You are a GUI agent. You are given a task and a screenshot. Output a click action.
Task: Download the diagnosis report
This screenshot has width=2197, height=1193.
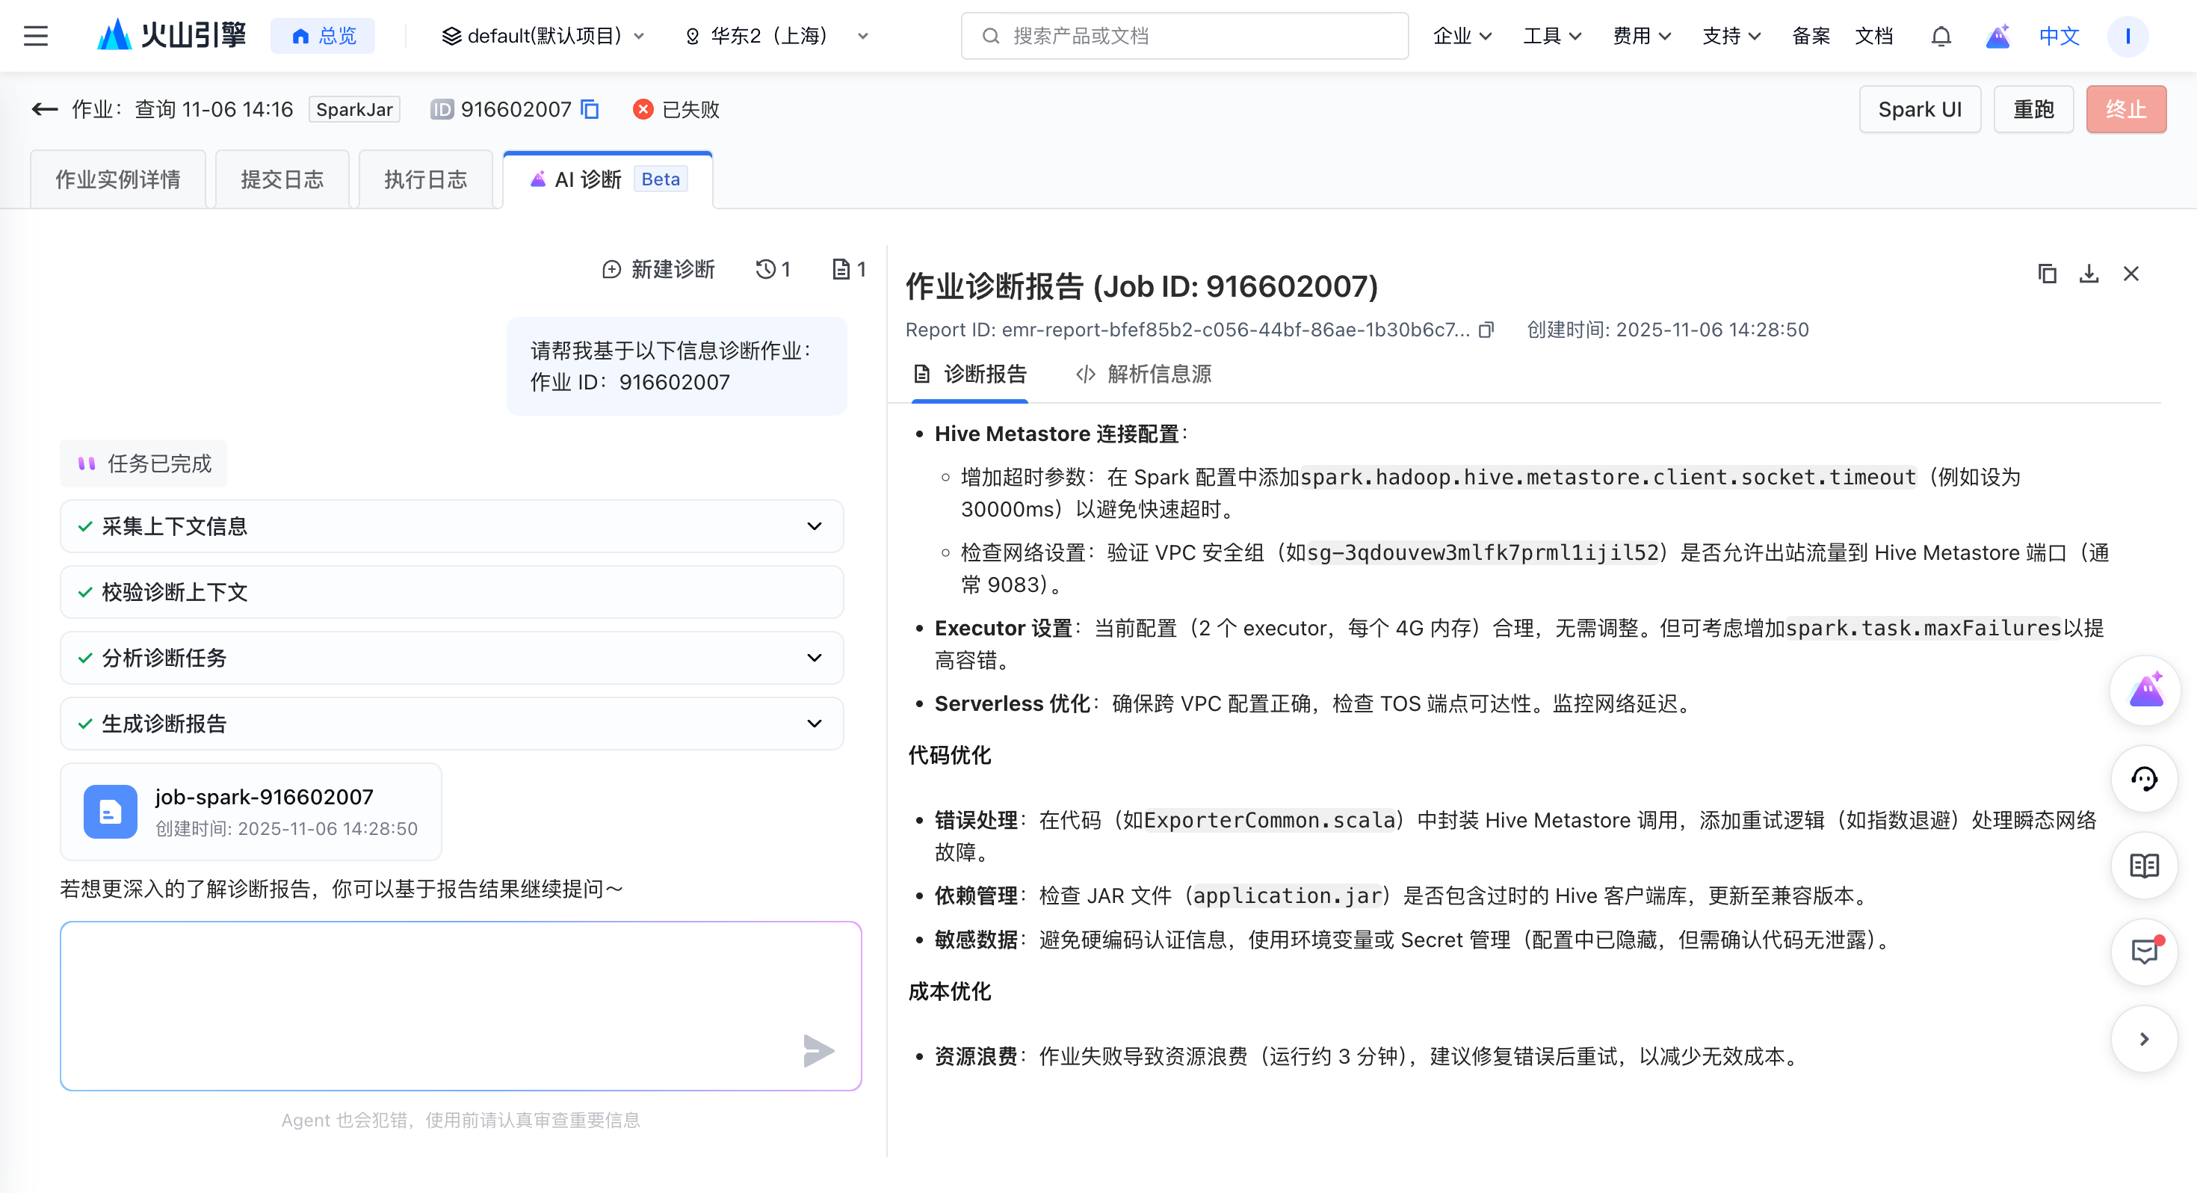click(x=2089, y=274)
